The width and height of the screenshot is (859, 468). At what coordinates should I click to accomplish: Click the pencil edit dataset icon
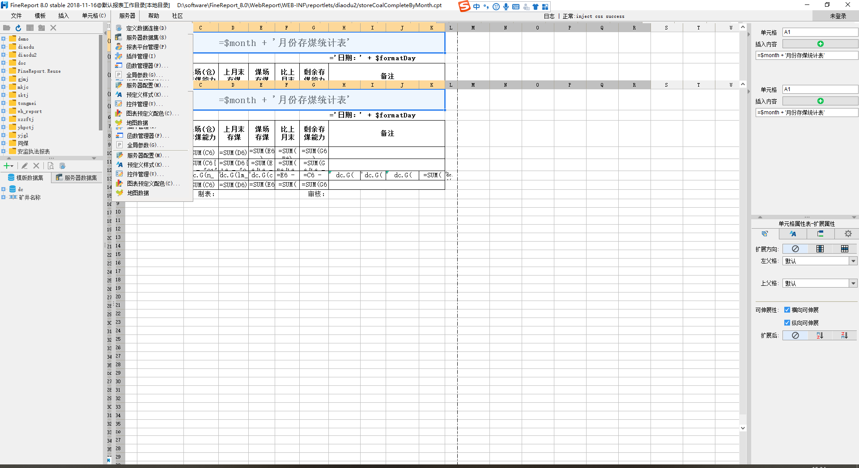pyautogui.click(x=25, y=166)
